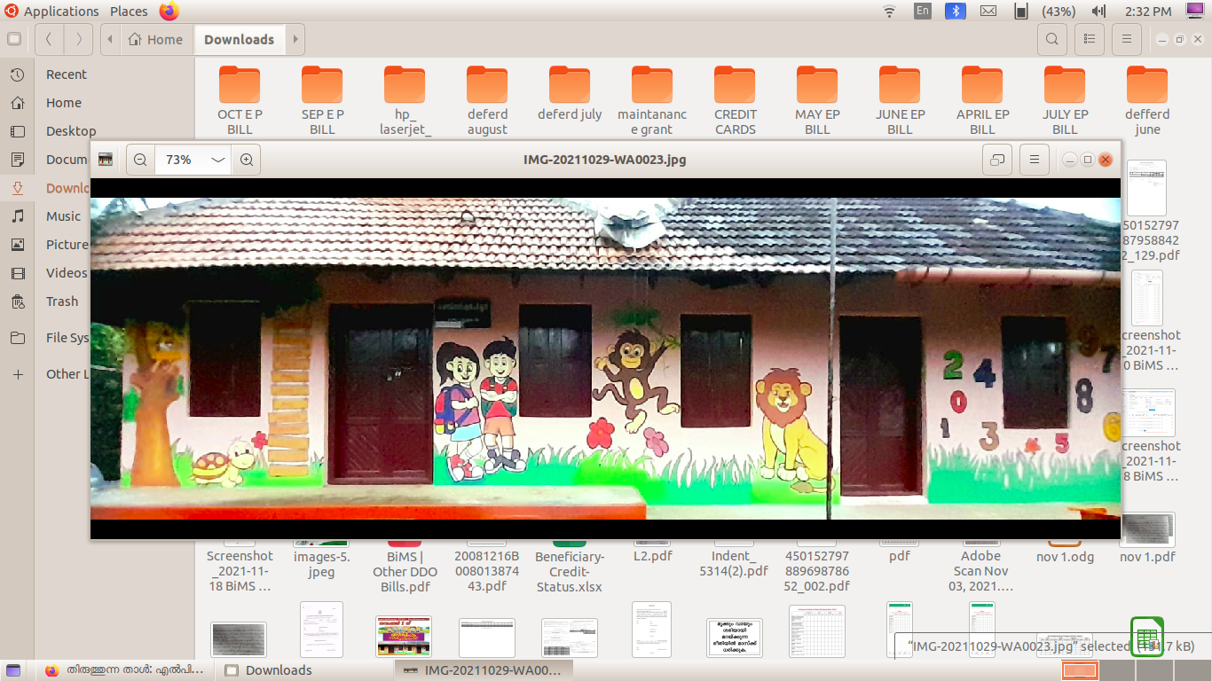Screen dimensions: 1212x681
Task: Select Trash in the sidebar
Action: (62, 301)
